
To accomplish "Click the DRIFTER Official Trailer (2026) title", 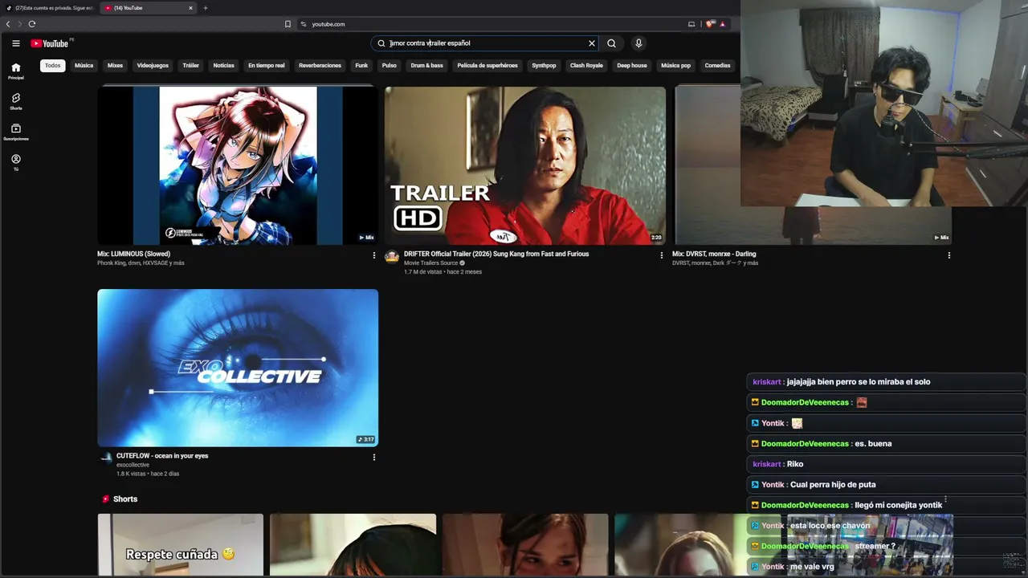I will pos(496,254).
